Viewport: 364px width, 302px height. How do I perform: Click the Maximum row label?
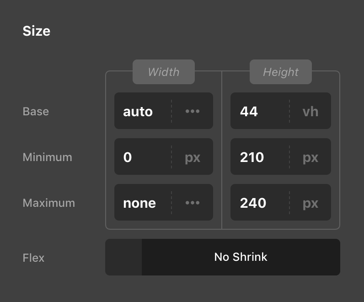49,203
